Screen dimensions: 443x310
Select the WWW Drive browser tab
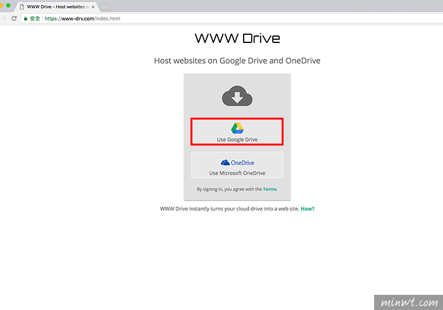pyautogui.click(x=58, y=6)
